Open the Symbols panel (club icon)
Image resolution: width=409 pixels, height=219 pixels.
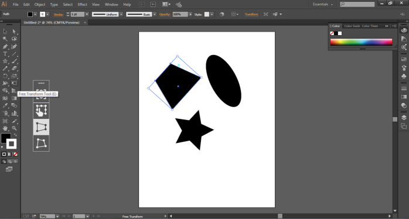click(404, 76)
